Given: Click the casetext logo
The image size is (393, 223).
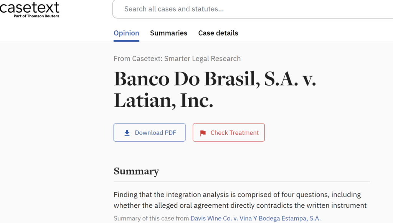Looking at the screenshot, I should click(x=30, y=10).
